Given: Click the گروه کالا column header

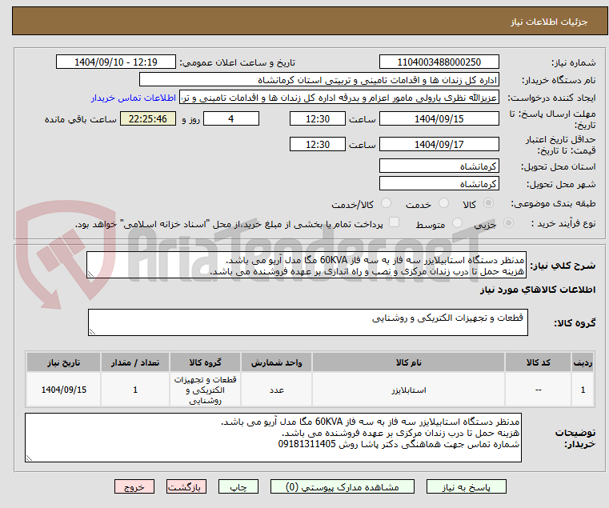Looking at the screenshot, I should 205,362.
